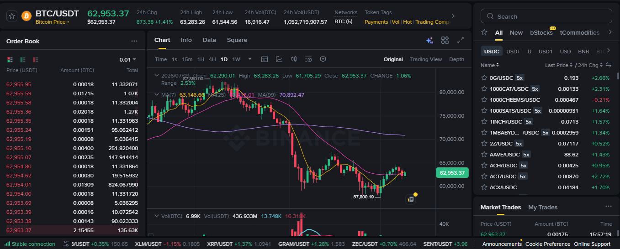Click Stable connection status indicator
Image resolution: width=620 pixels, height=249 pixels.
pos(30,244)
